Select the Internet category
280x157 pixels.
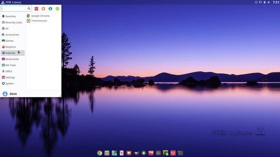(x=13, y=53)
